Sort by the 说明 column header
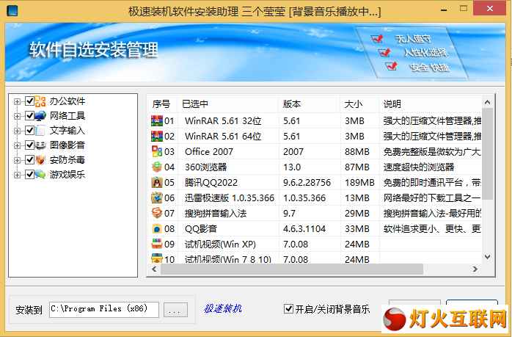512x337 pixels. [x=430, y=104]
